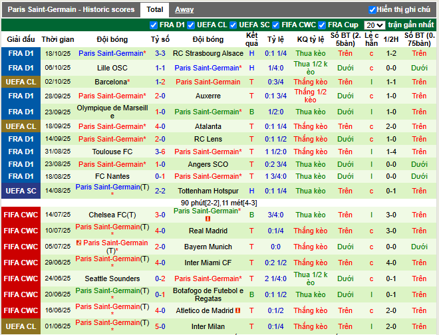Click red card icon beside Atletico de Madrid
The image size is (439, 335).
238,310
